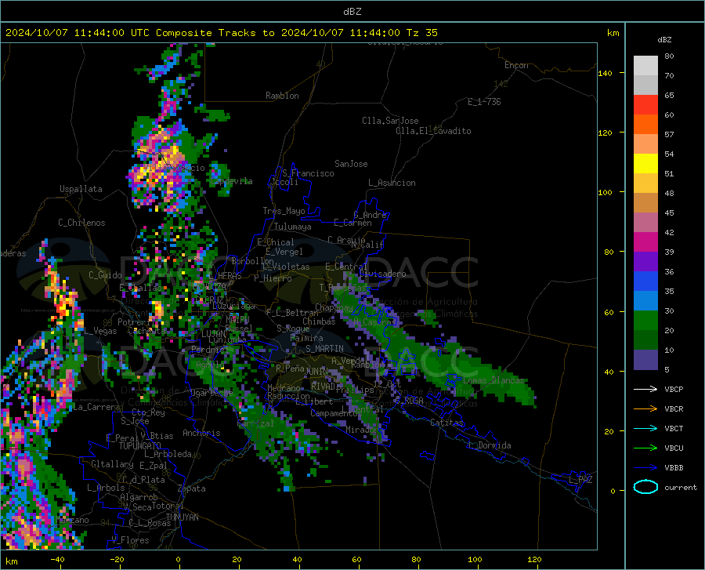This screenshot has width=705, height=570.
Task: Click the 'Lomas_Blancas' map label
Action: coord(493,380)
